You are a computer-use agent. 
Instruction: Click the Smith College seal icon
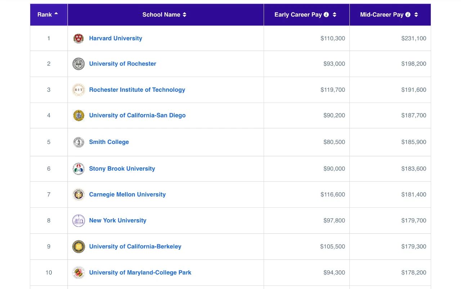79,142
